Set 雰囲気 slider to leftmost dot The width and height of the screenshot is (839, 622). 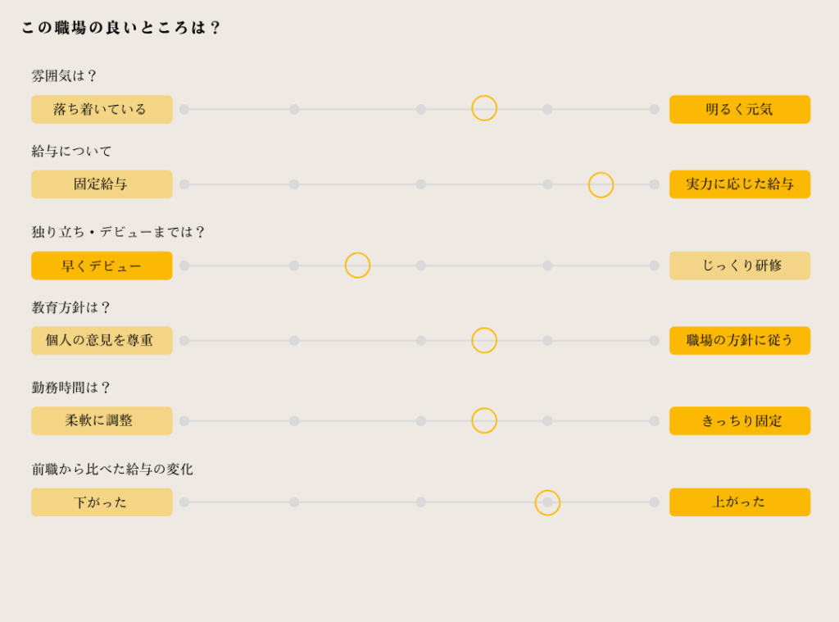click(184, 109)
